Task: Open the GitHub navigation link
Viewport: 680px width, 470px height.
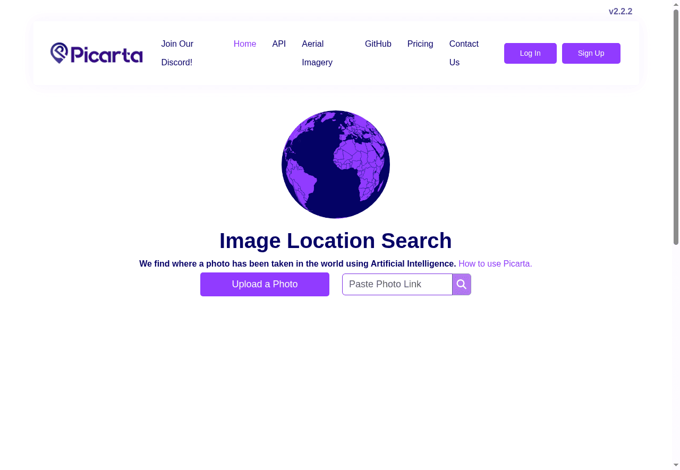Action: (378, 44)
